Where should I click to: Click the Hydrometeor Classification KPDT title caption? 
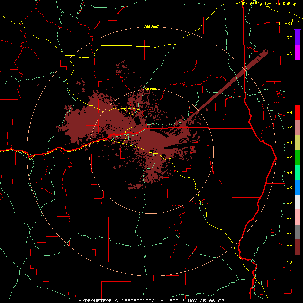(x=151, y=301)
